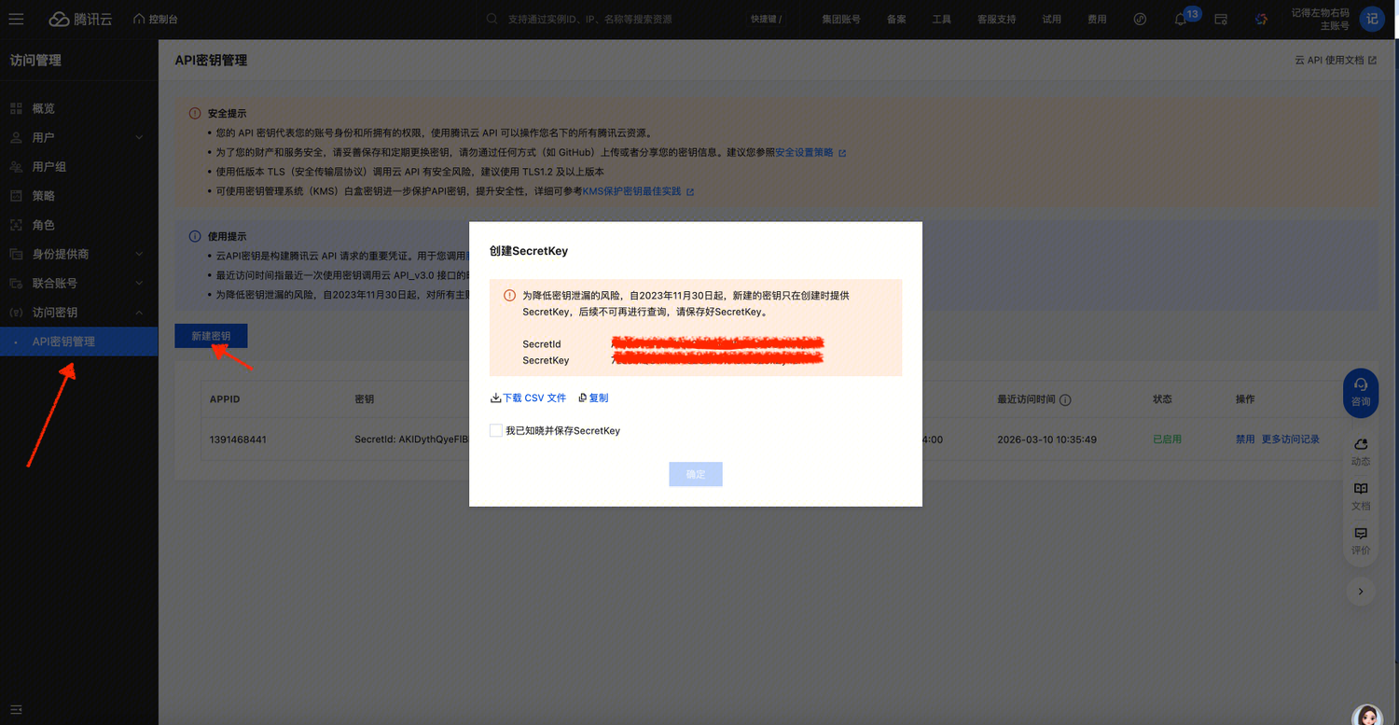Viewport: 1399px width, 725px height.
Task: Click the right-side panel collapse arrow
Action: pyautogui.click(x=1361, y=591)
